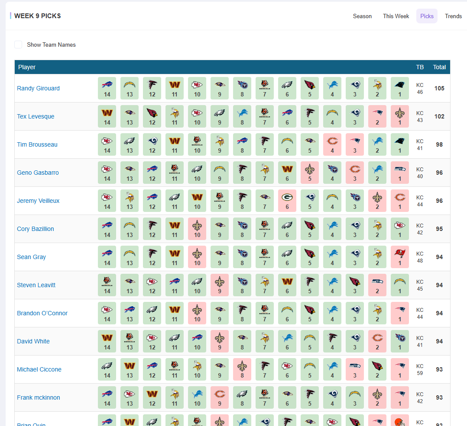Select the Bears 9-point pick in Frank mckinnon's row

[x=220, y=397]
